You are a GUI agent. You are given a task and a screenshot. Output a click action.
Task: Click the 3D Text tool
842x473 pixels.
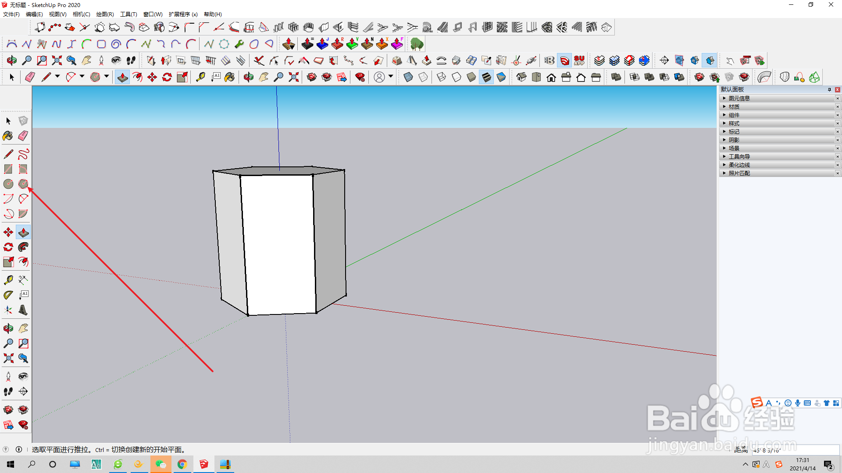(23, 310)
